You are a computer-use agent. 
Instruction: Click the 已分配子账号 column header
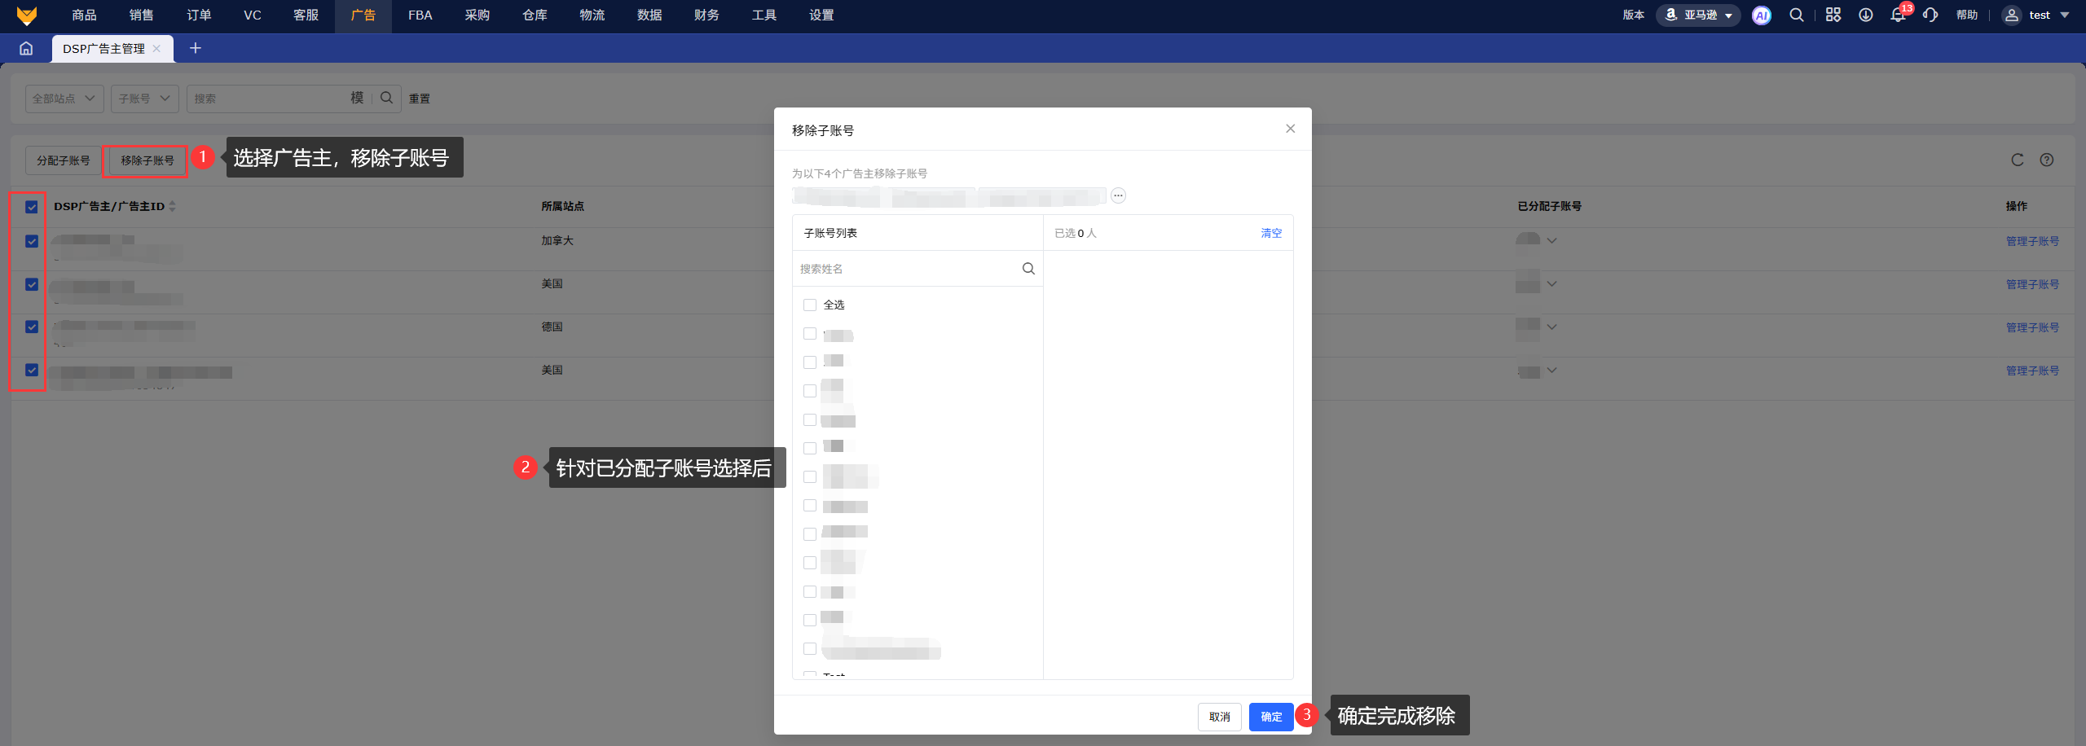coord(1549,207)
